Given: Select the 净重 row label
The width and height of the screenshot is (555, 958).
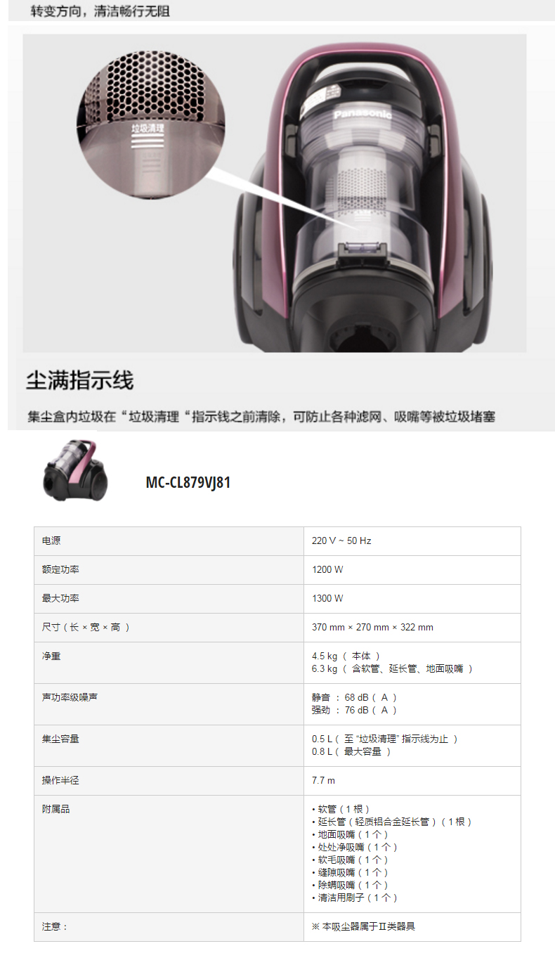Looking at the screenshot, I should click(x=51, y=656).
